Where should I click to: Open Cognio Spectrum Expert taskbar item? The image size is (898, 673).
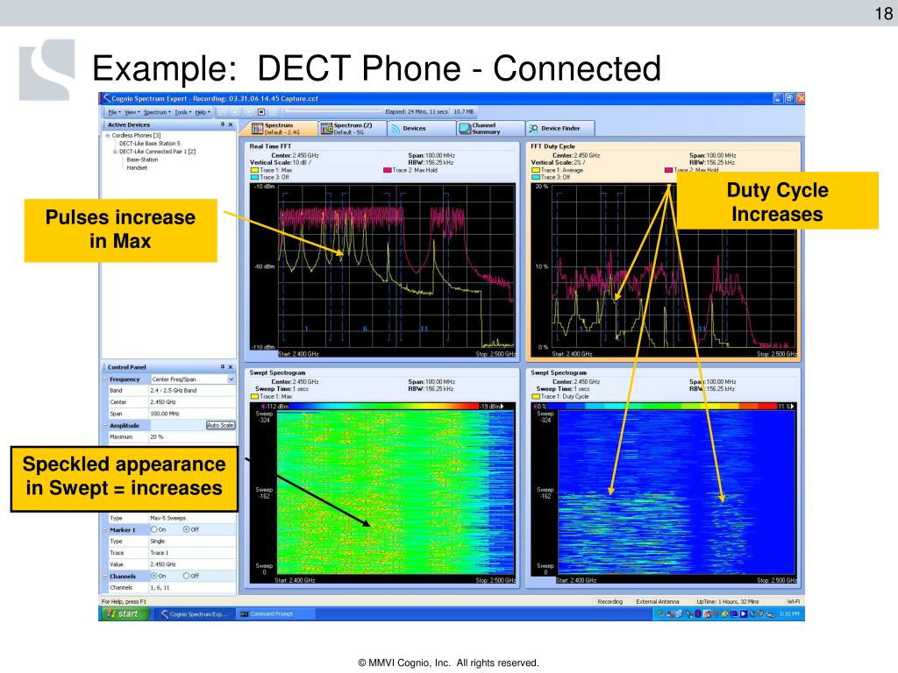pos(194,613)
